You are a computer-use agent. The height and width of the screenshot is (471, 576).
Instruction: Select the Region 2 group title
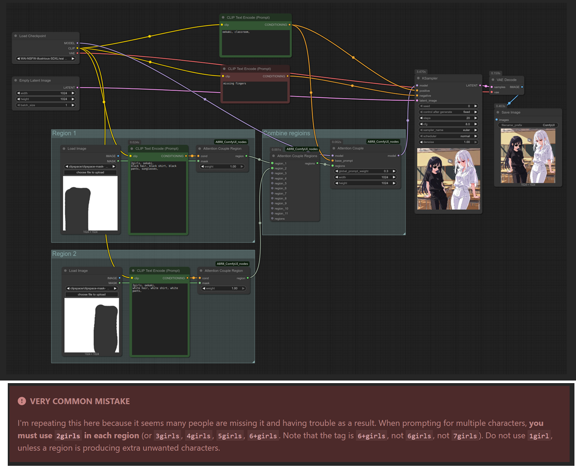pyautogui.click(x=64, y=254)
